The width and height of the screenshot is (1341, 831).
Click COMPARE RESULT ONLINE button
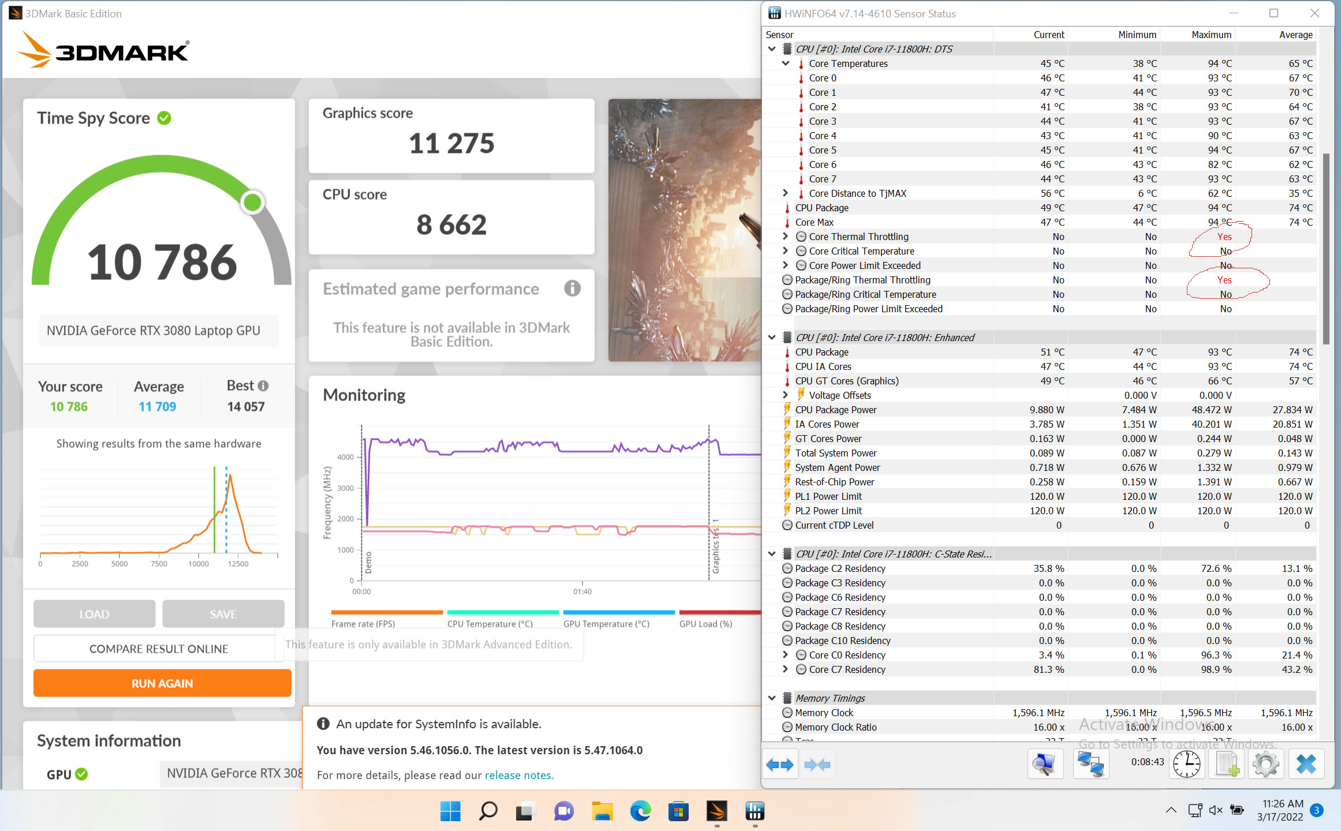tap(159, 649)
